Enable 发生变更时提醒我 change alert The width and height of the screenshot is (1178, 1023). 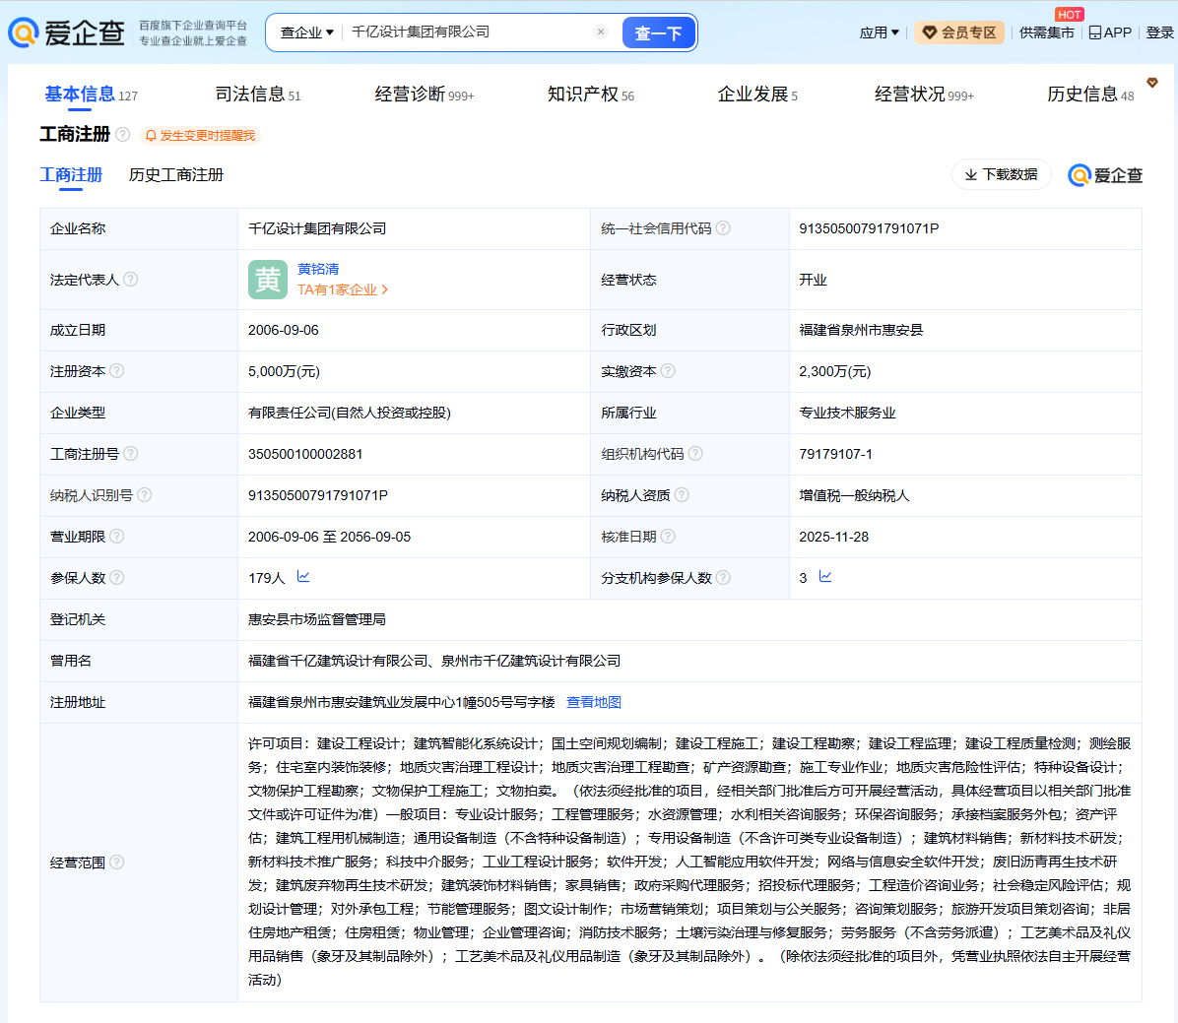[200, 135]
